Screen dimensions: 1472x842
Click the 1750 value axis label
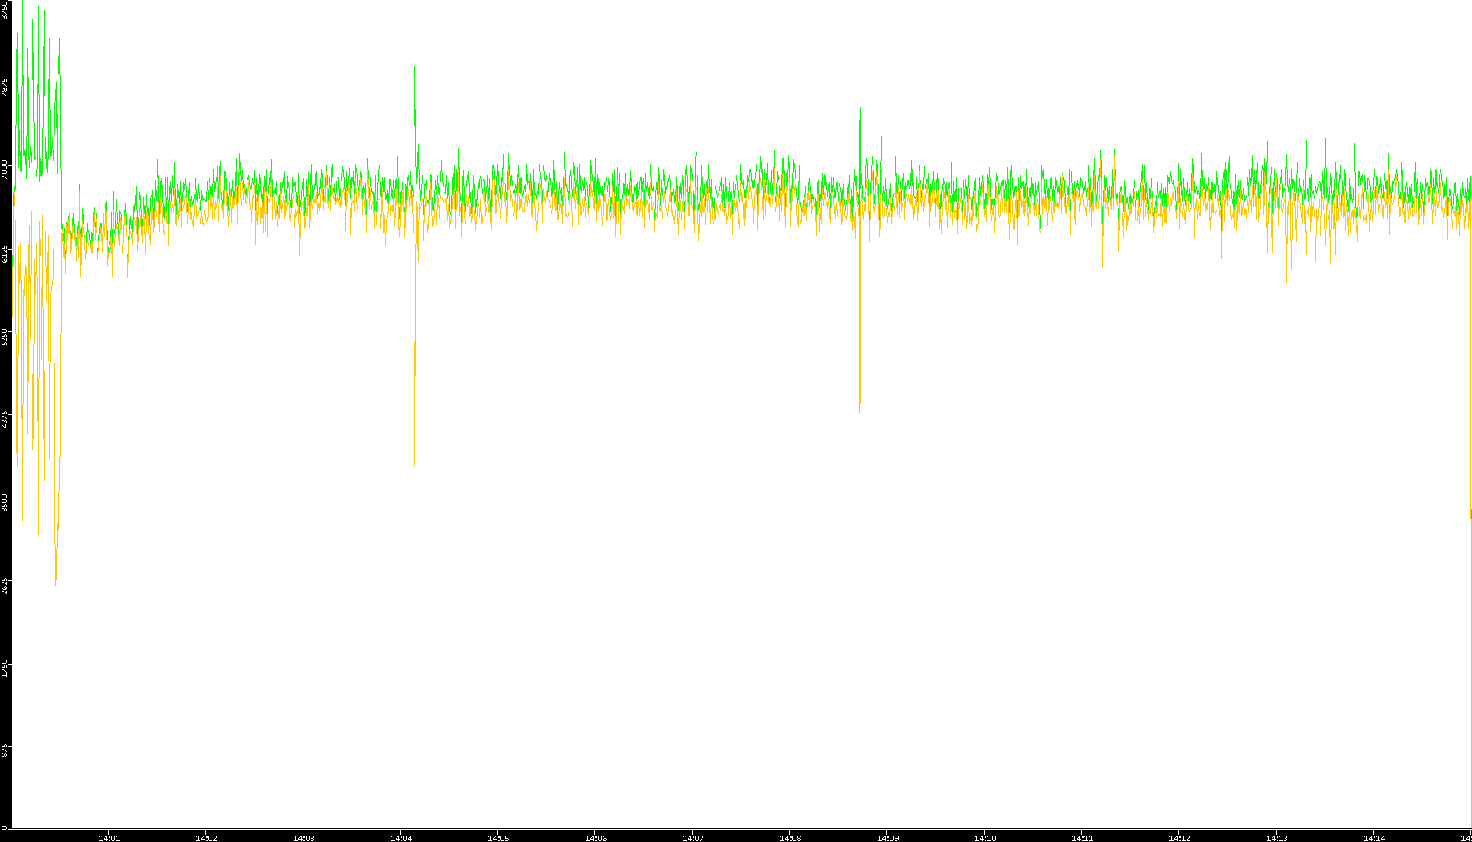pyautogui.click(x=5, y=667)
